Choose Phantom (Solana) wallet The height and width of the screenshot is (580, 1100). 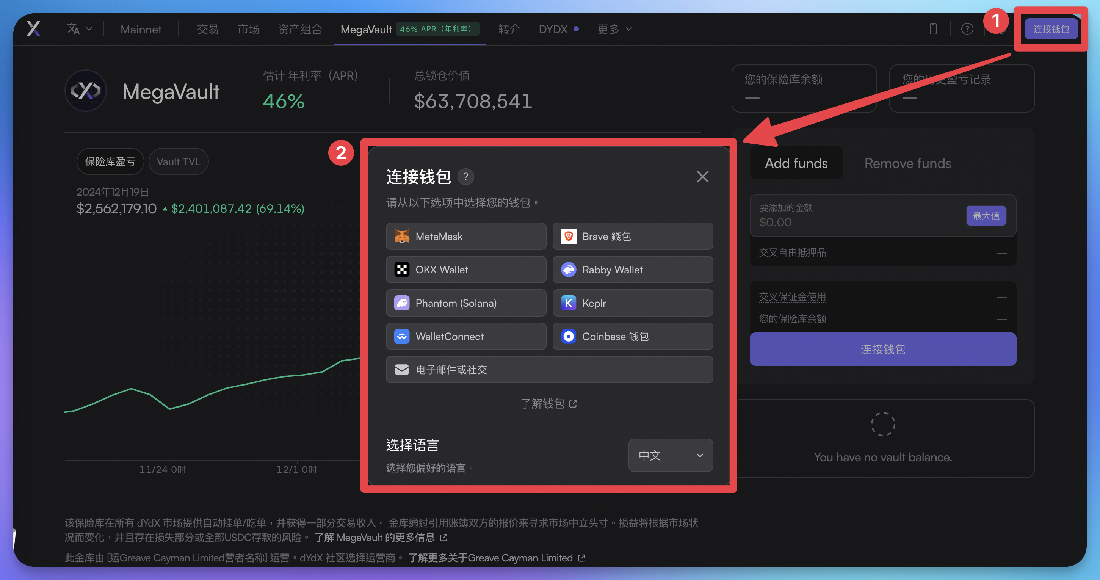pyautogui.click(x=466, y=303)
